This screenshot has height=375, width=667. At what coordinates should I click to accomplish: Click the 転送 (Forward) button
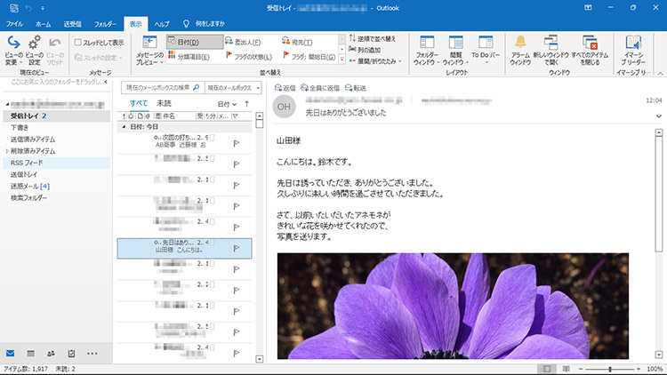click(354, 88)
